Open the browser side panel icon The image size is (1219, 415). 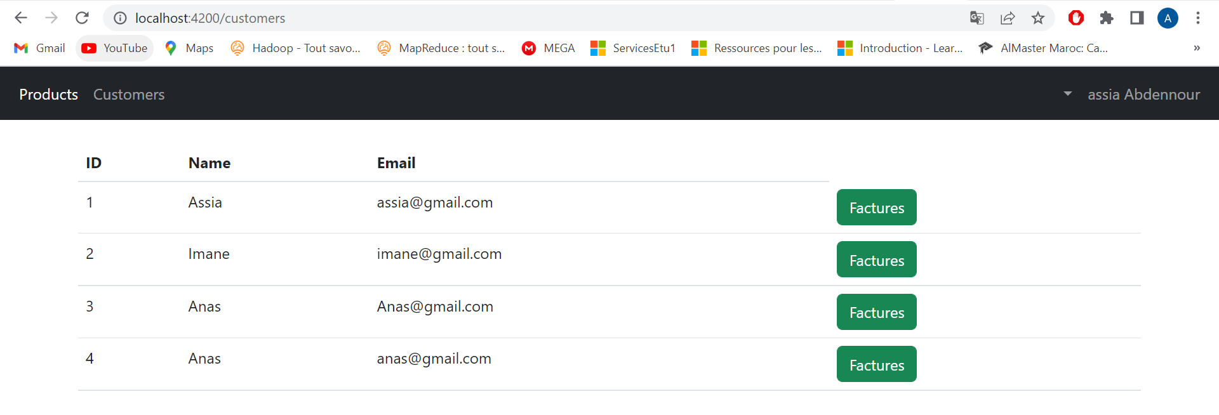click(x=1137, y=18)
